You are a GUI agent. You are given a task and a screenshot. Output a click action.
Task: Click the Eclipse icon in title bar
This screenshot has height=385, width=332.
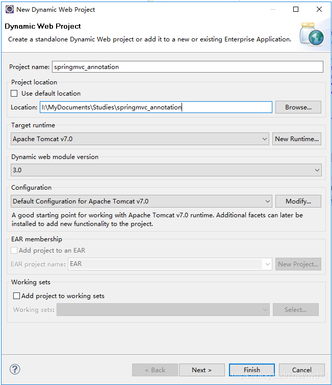coord(10,10)
